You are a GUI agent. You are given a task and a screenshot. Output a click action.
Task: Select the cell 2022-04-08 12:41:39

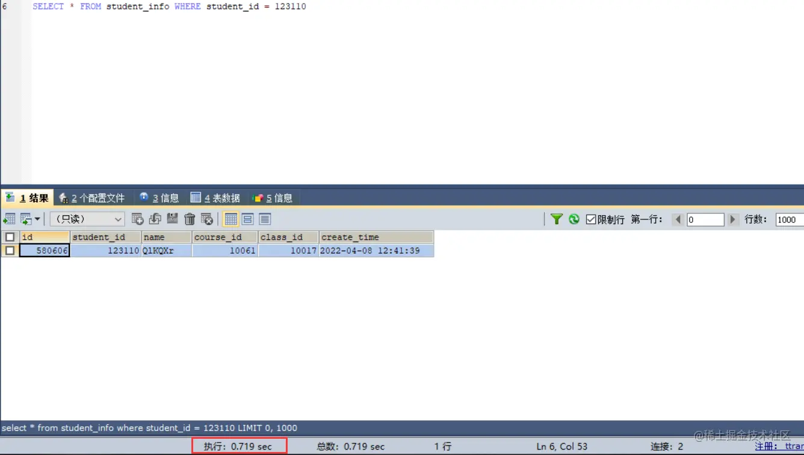[376, 251]
